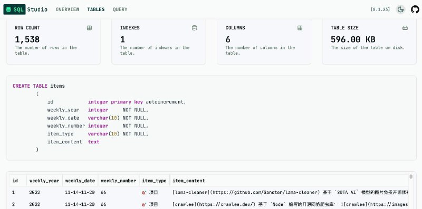Click the SQL Studio logo
422x209 pixels.
click(25, 9)
